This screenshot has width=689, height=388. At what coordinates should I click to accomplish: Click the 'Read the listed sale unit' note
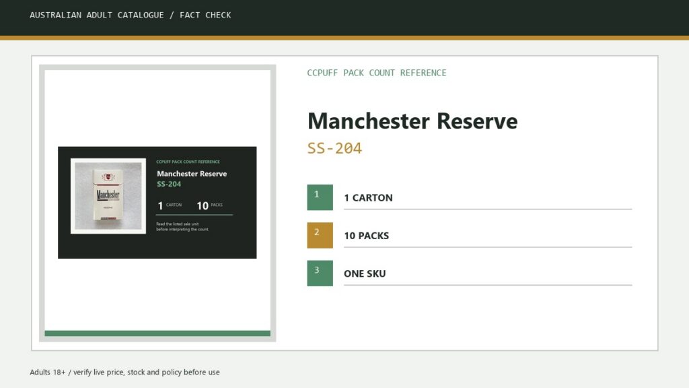(182, 226)
